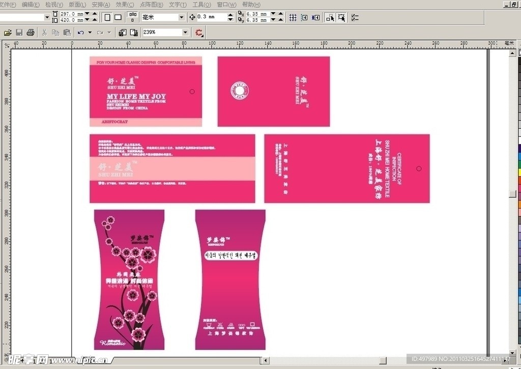Click the duplicate distance X icon
521x369 pixels.
241,14
